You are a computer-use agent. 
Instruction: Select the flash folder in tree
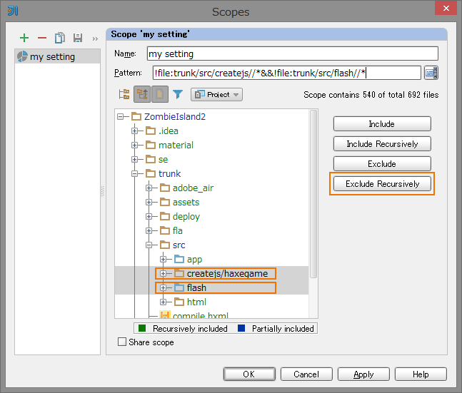(x=196, y=288)
